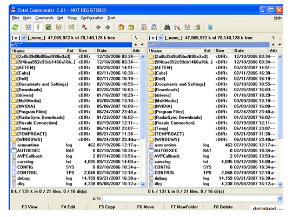
Task: Expand the command line history dropdown
Action: [x=280, y=199]
